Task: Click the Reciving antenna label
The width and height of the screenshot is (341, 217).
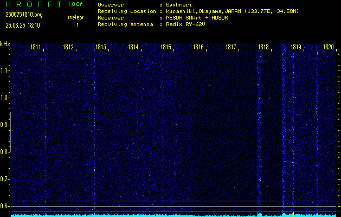Action: tap(125, 24)
